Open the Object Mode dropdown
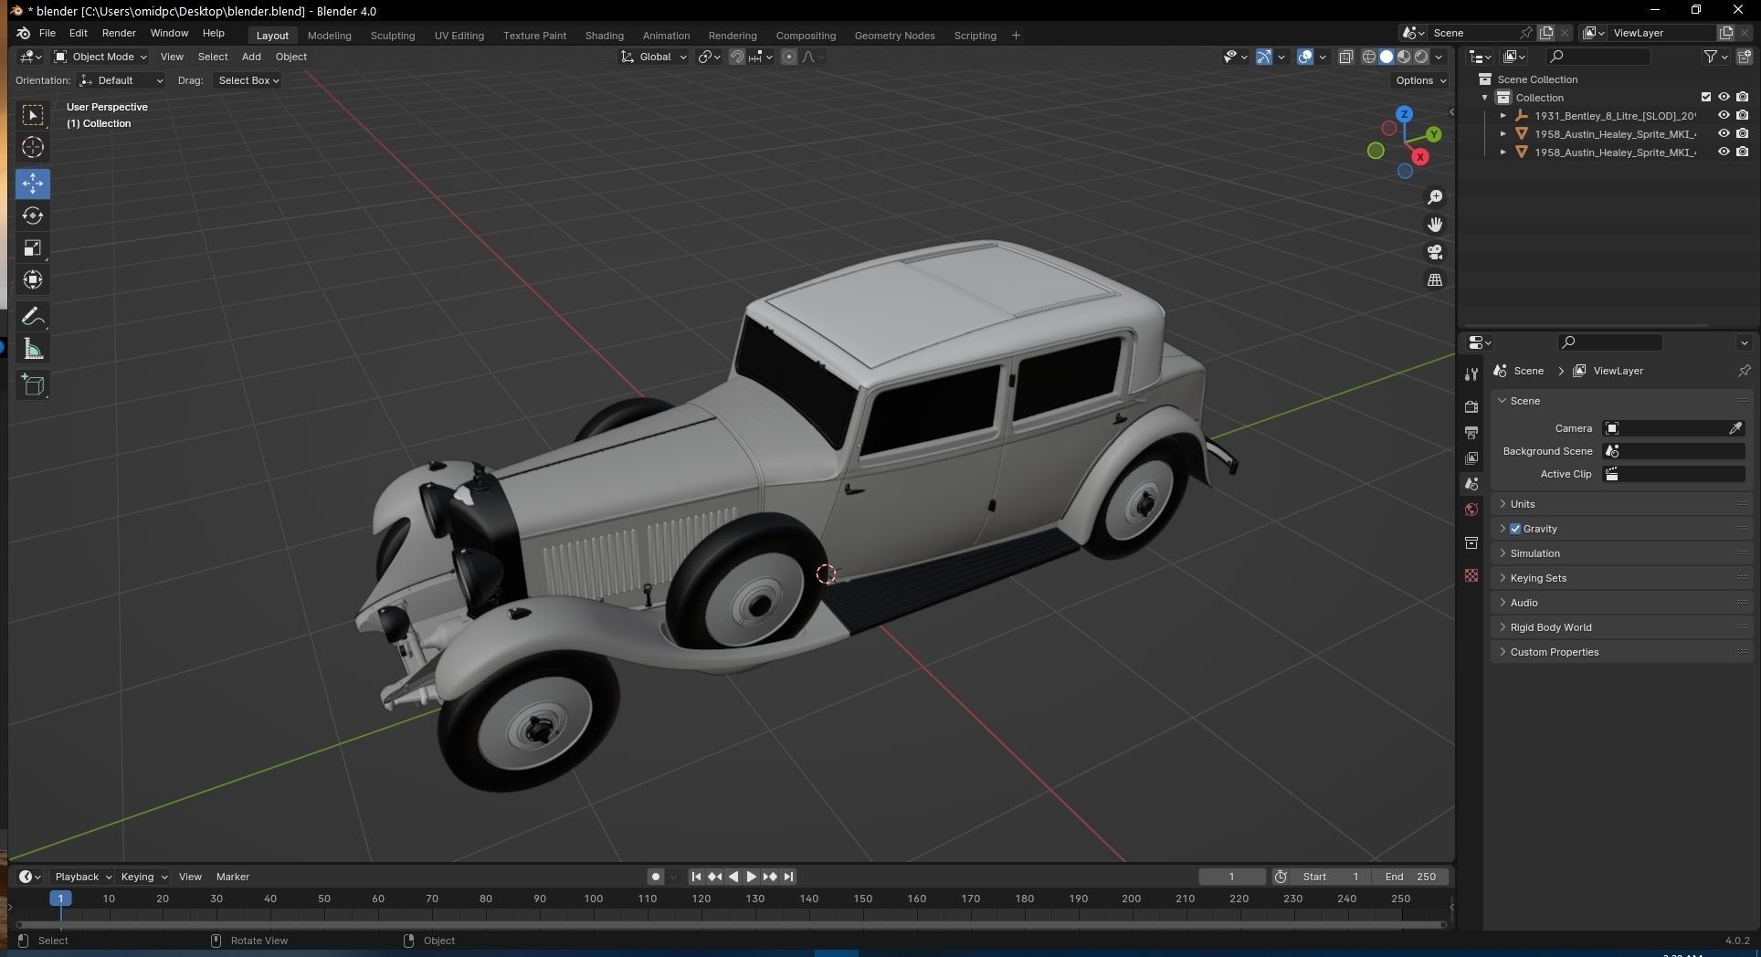Viewport: 1761px width, 957px height. coord(100,57)
